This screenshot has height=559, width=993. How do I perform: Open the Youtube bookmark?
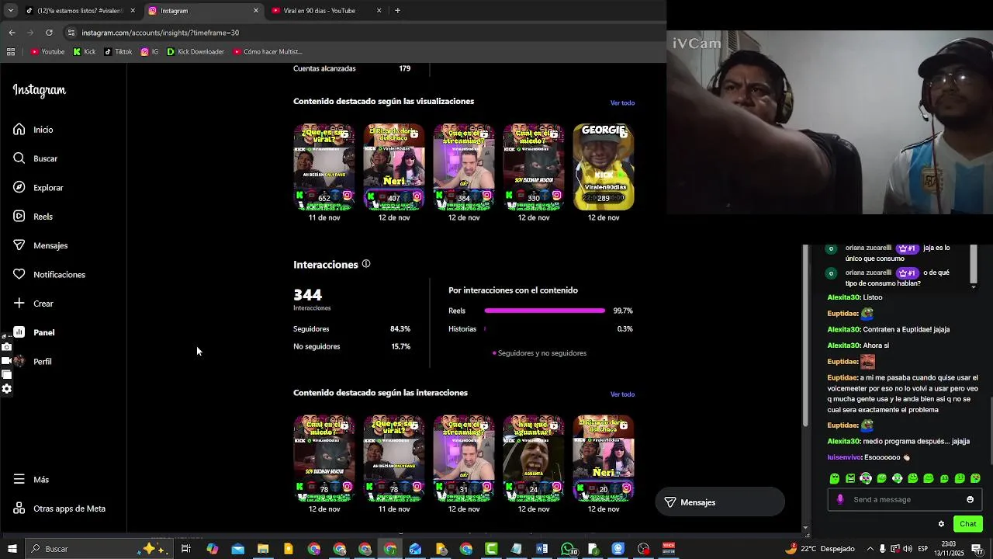coord(47,52)
